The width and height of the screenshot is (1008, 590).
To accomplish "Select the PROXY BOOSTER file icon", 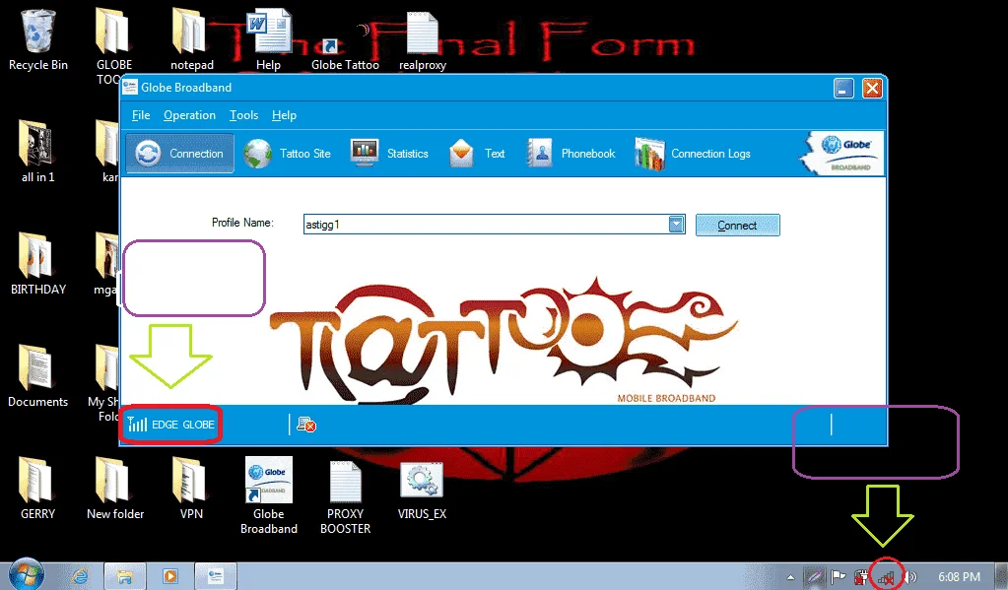I will [x=345, y=482].
